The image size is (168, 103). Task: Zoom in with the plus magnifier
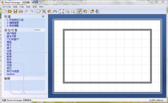(x=67, y=11)
